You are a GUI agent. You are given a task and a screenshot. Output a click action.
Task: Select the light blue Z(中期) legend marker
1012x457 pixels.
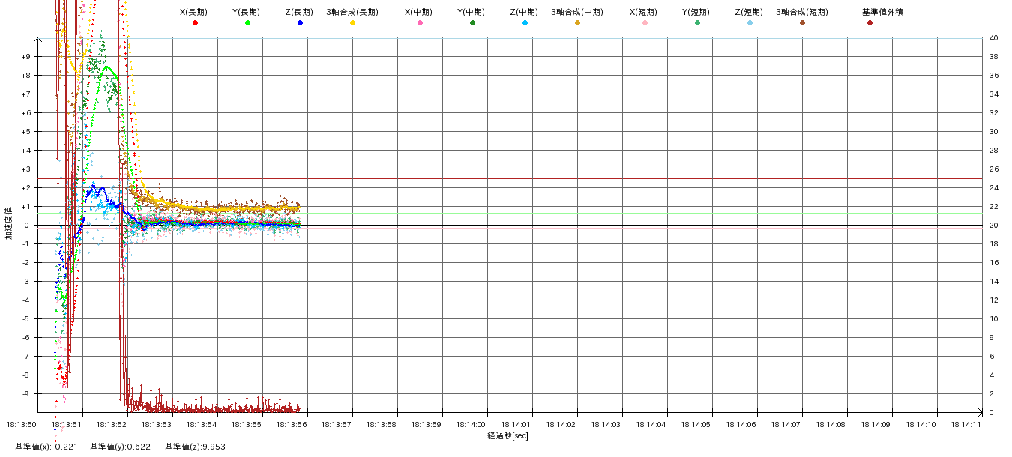coord(525,23)
